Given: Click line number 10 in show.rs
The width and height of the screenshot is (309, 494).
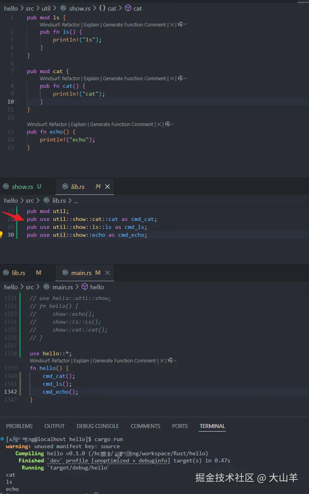Looking at the screenshot, I should point(11,102).
